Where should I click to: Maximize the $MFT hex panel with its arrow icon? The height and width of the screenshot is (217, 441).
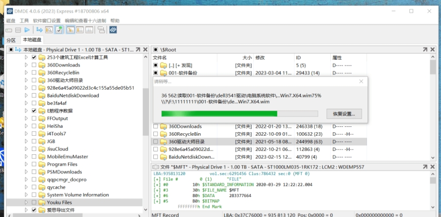coord(425,167)
